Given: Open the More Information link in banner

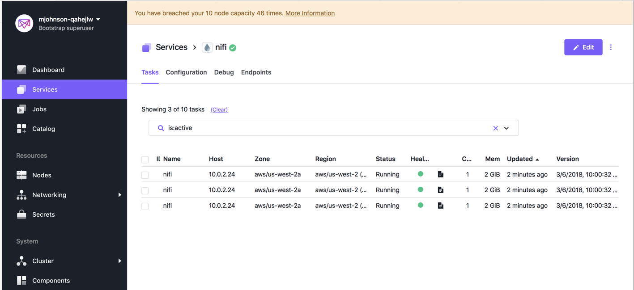Looking at the screenshot, I should pyautogui.click(x=310, y=13).
